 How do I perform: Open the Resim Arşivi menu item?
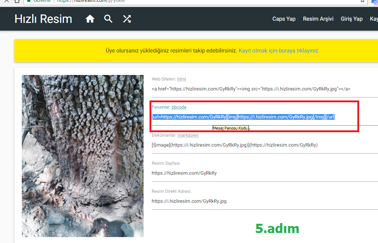click(318, 19)
